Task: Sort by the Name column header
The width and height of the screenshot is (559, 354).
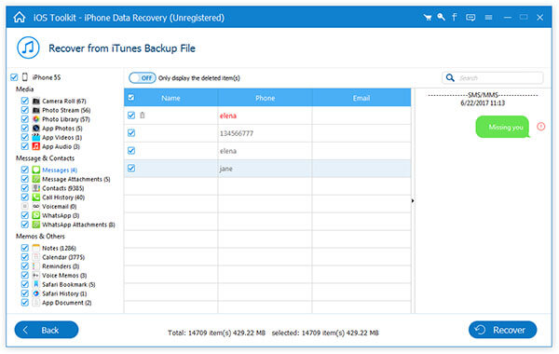Action: click(x=170, y=98)
